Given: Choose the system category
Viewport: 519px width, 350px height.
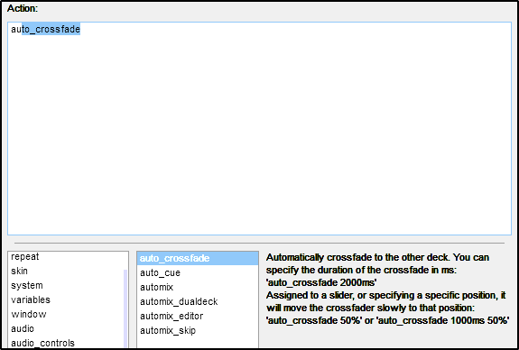Looking at the screenshot, I should click(27, 285).
